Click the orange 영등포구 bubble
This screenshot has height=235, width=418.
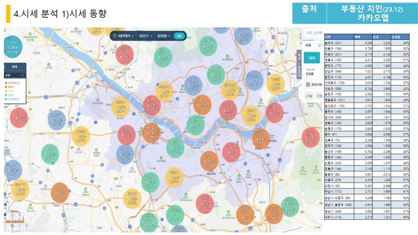click(x=151, y=133)
